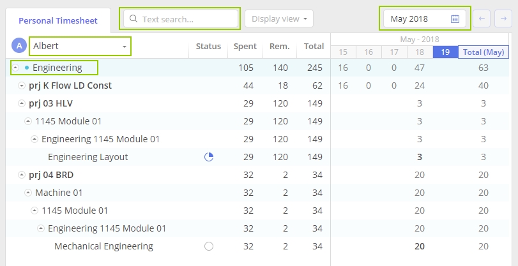Collapse the prj 03 HLV project
This screenshot has width=518, height=266.
pos(22,103)
